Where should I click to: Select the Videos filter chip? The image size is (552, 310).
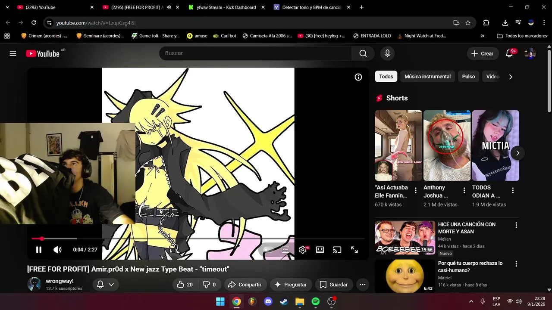(x=492, y=77)
